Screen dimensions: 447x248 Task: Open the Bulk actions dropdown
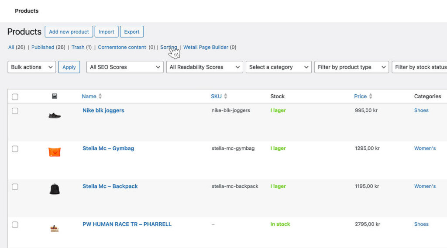coord(32,67)
